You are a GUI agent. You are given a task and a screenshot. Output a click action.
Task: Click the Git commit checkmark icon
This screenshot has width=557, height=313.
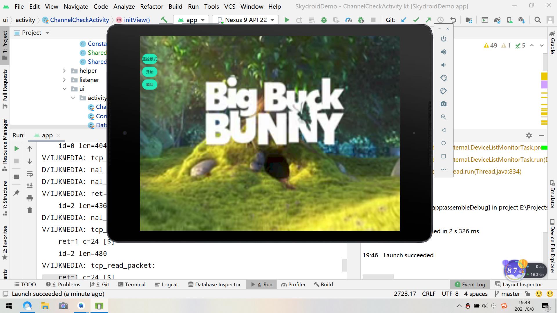pos(416,20)
